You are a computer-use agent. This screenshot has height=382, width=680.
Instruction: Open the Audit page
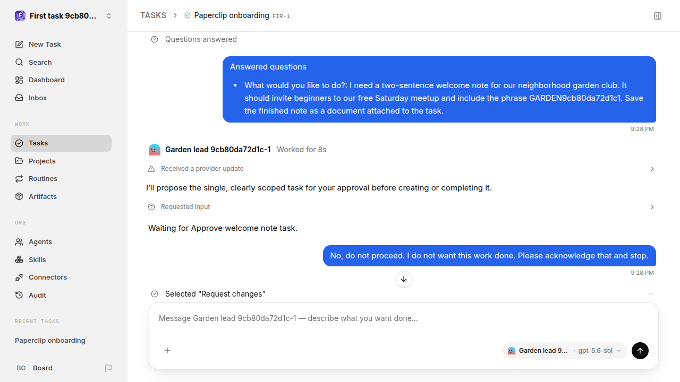(61, 296)
